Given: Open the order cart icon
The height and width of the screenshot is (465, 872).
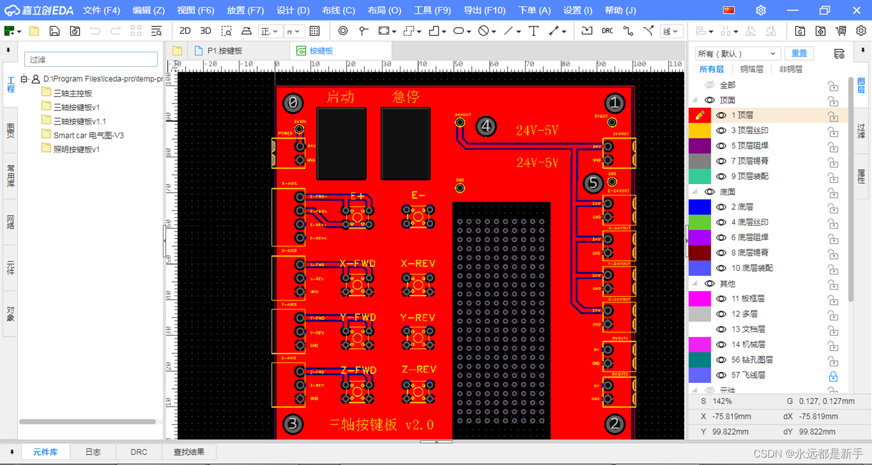Looking at the screenshot, I should pyautogui.click(x=841, y=31).
